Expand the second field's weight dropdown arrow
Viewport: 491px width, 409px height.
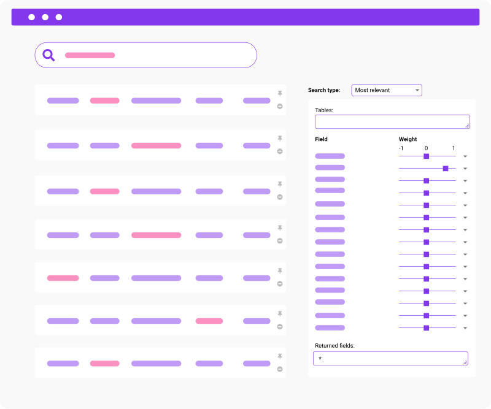click(x=465, y=169)
